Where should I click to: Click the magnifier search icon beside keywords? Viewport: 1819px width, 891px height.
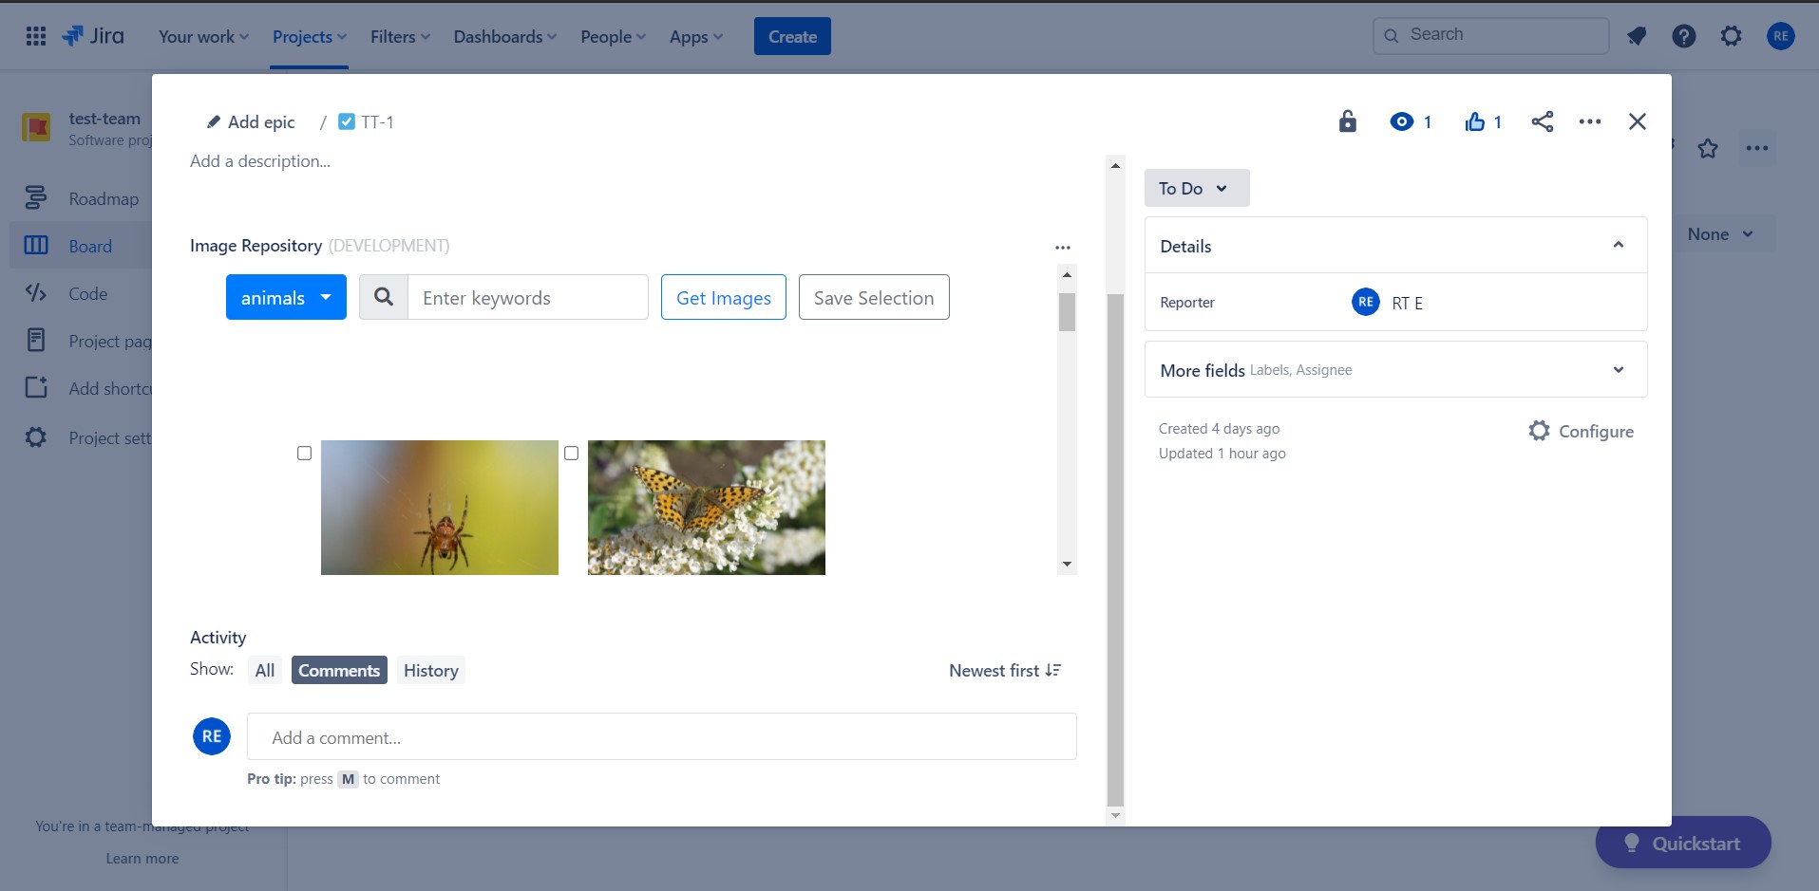click(384, 297)
